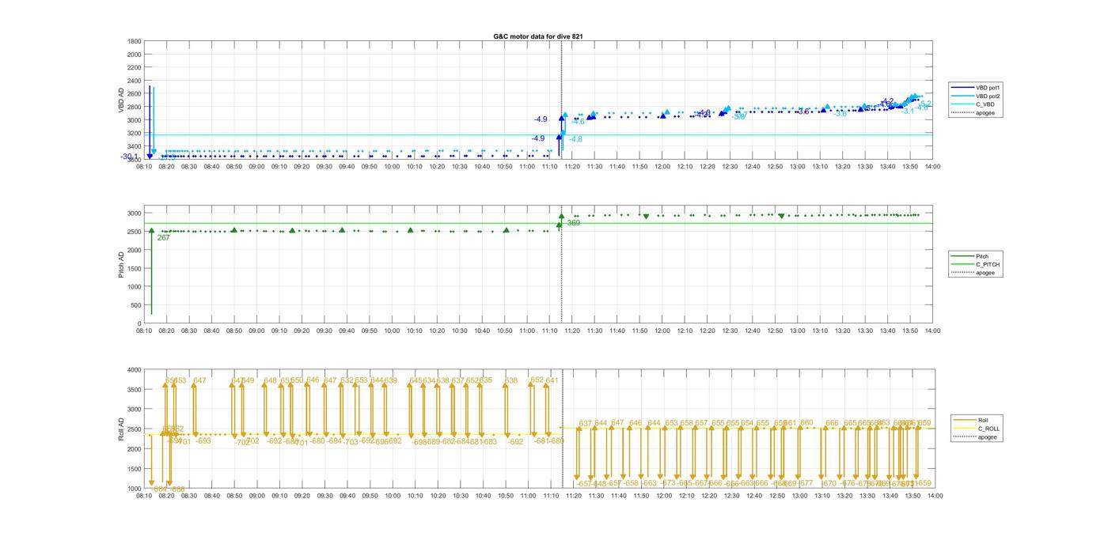The height and width of the screenshot is (548, 1108).
Task: Click the '-693' roll data label
Action: click(x=203, y=441)
